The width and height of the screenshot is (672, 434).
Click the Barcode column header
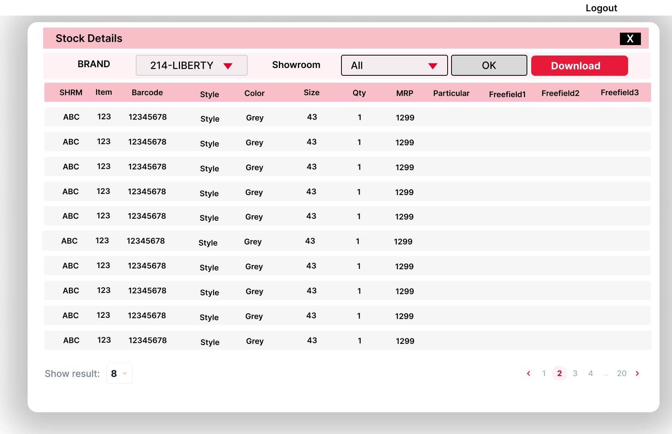147,92
